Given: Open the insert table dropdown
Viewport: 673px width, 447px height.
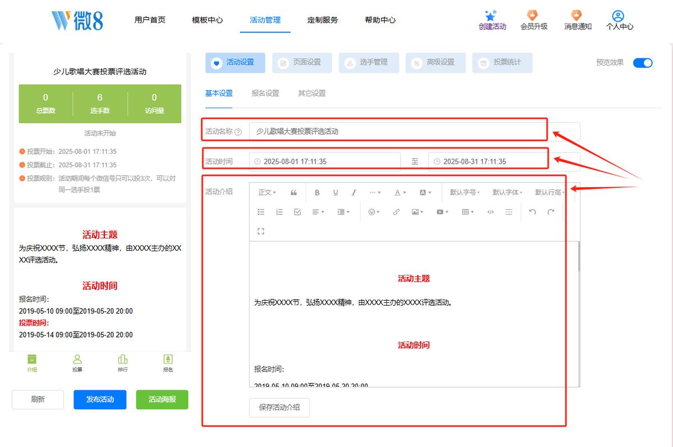Looking at the screenshot, I should click(468, 212).
